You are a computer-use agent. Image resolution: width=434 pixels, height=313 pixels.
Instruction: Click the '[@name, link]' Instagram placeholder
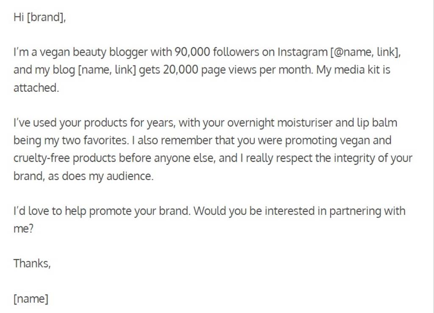tap(365, 52)
